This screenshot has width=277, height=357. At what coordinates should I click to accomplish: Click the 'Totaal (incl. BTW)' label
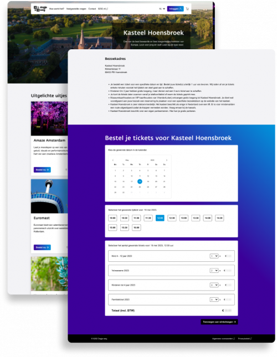[123, 311]
